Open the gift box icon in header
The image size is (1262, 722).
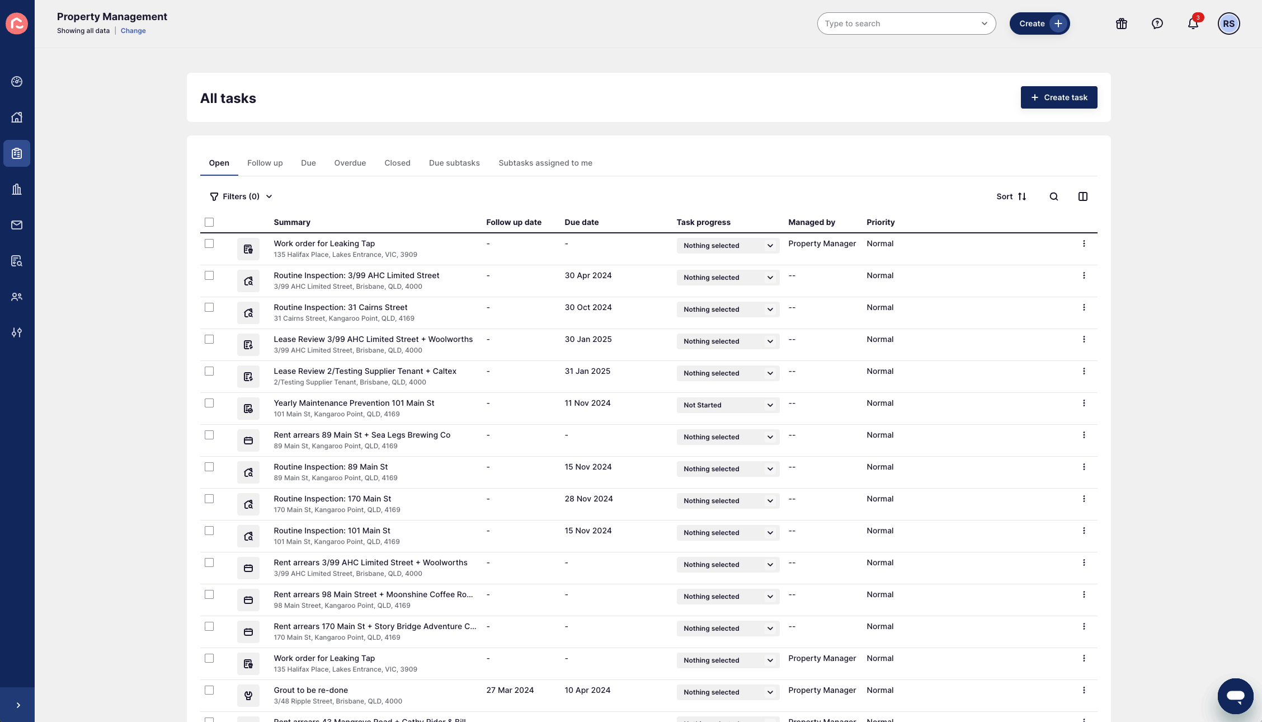pos(1121,24)
